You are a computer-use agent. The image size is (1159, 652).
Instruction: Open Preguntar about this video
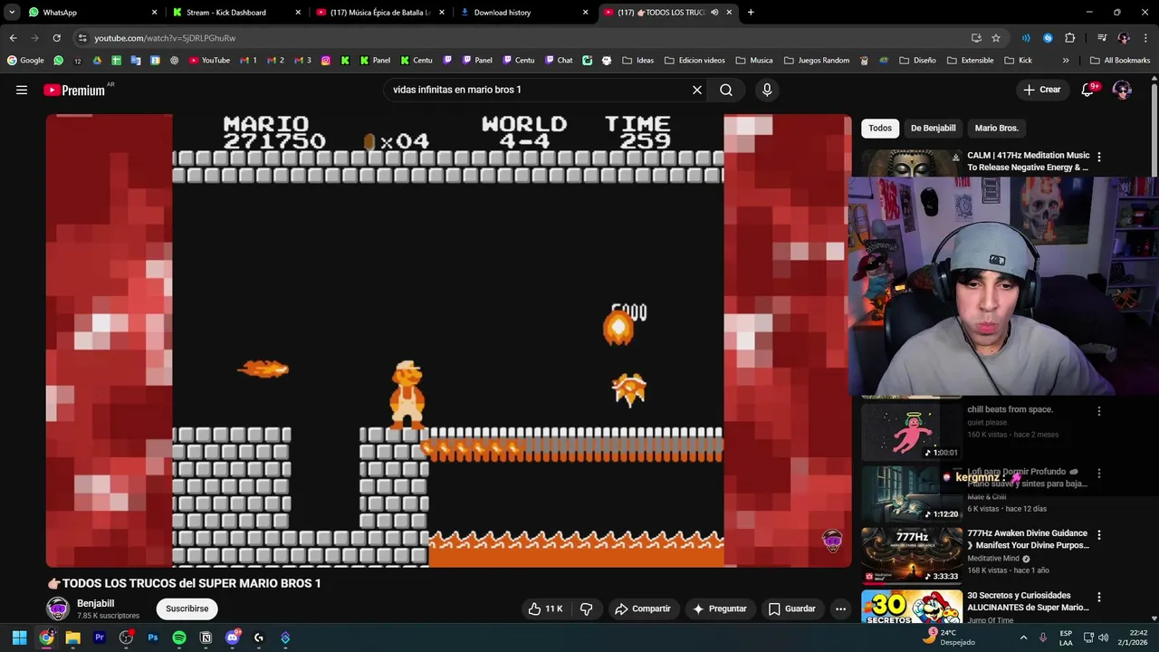(720, 609)
